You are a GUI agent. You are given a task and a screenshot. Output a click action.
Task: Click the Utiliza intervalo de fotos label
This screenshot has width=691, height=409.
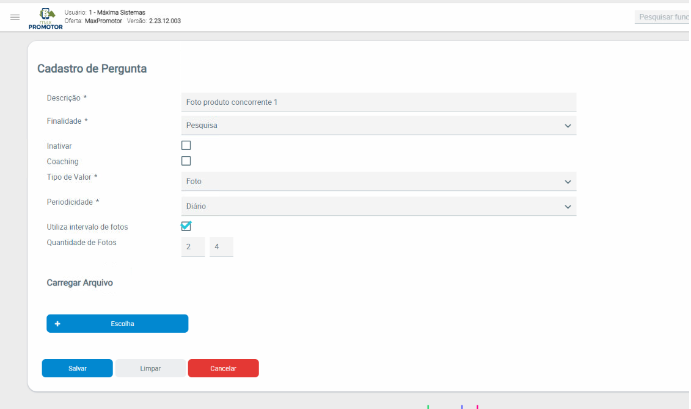coord(87,227)
